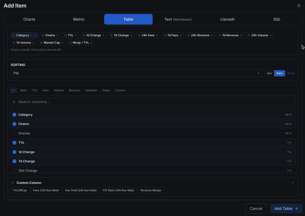Remove the Category column chip
Viewport: 305px width, 216px height.
click(35, 35)
